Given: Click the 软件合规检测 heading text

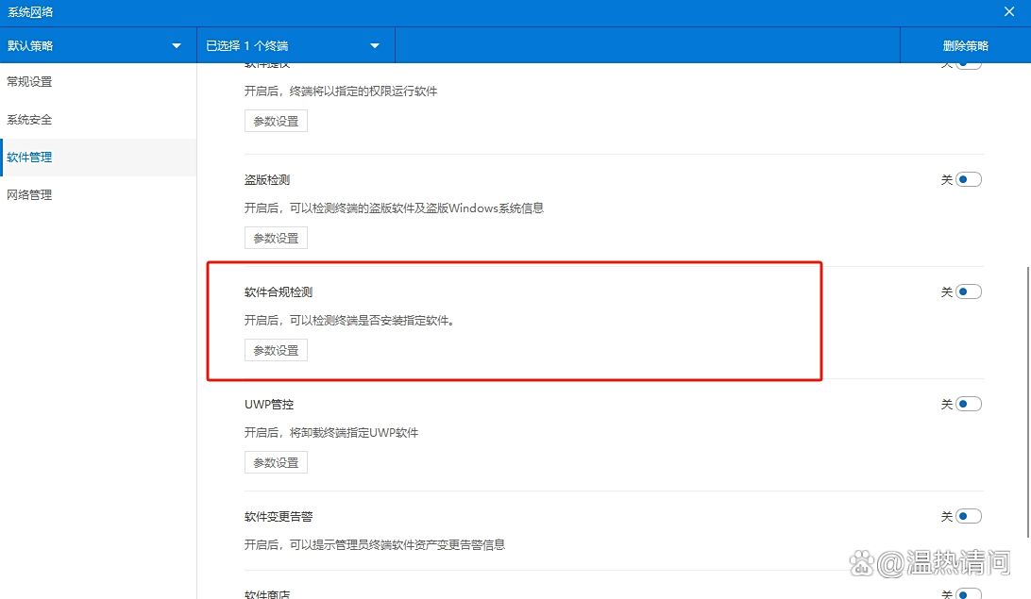Looking at the screenshot, I should [279, 292].
